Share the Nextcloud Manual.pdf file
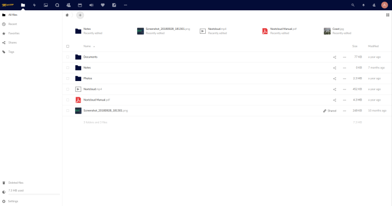The height and width of the screenshot is (206, 392). 334,100
